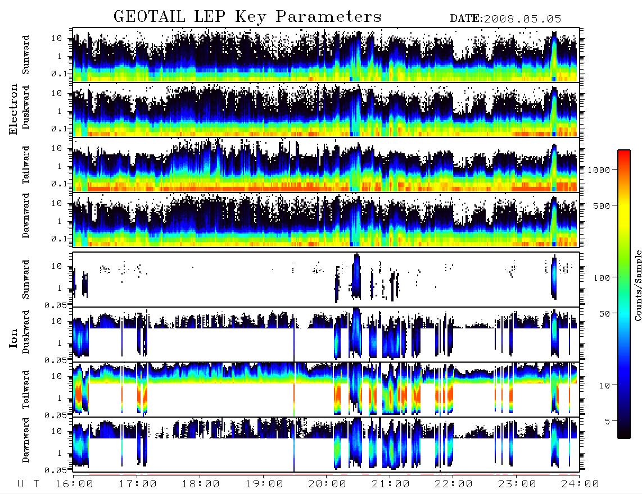Image resolution: width=642 pixels, height=494 pixels.
Task: Click the "DATE:2008.05.05" label
Action: point(505,19)
